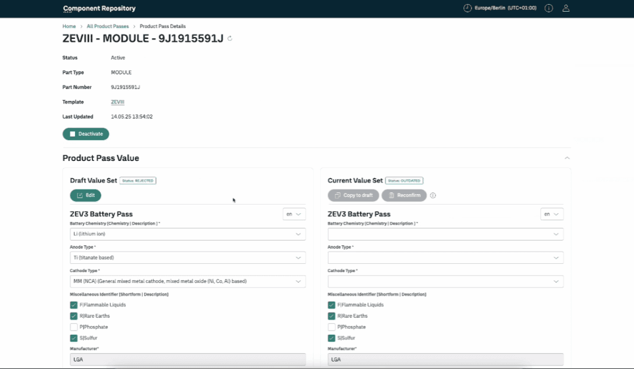Toggle draft F|Flammable Liquids checkbox

[74, 305]
